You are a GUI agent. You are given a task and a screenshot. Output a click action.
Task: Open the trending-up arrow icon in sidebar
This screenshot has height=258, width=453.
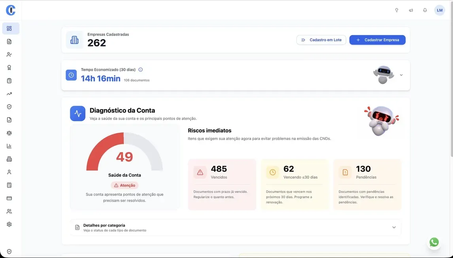[9, 94]
